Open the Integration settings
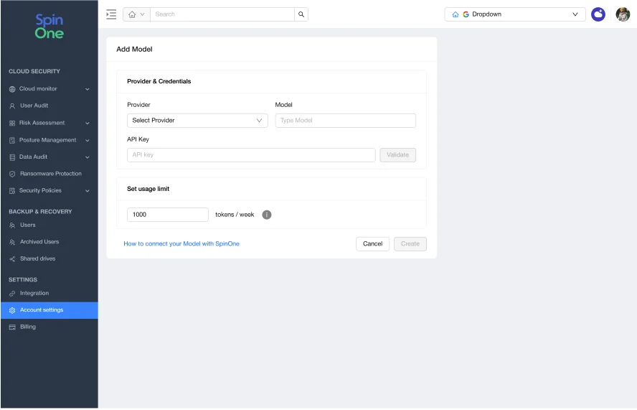637x410 pixels. 49,293
